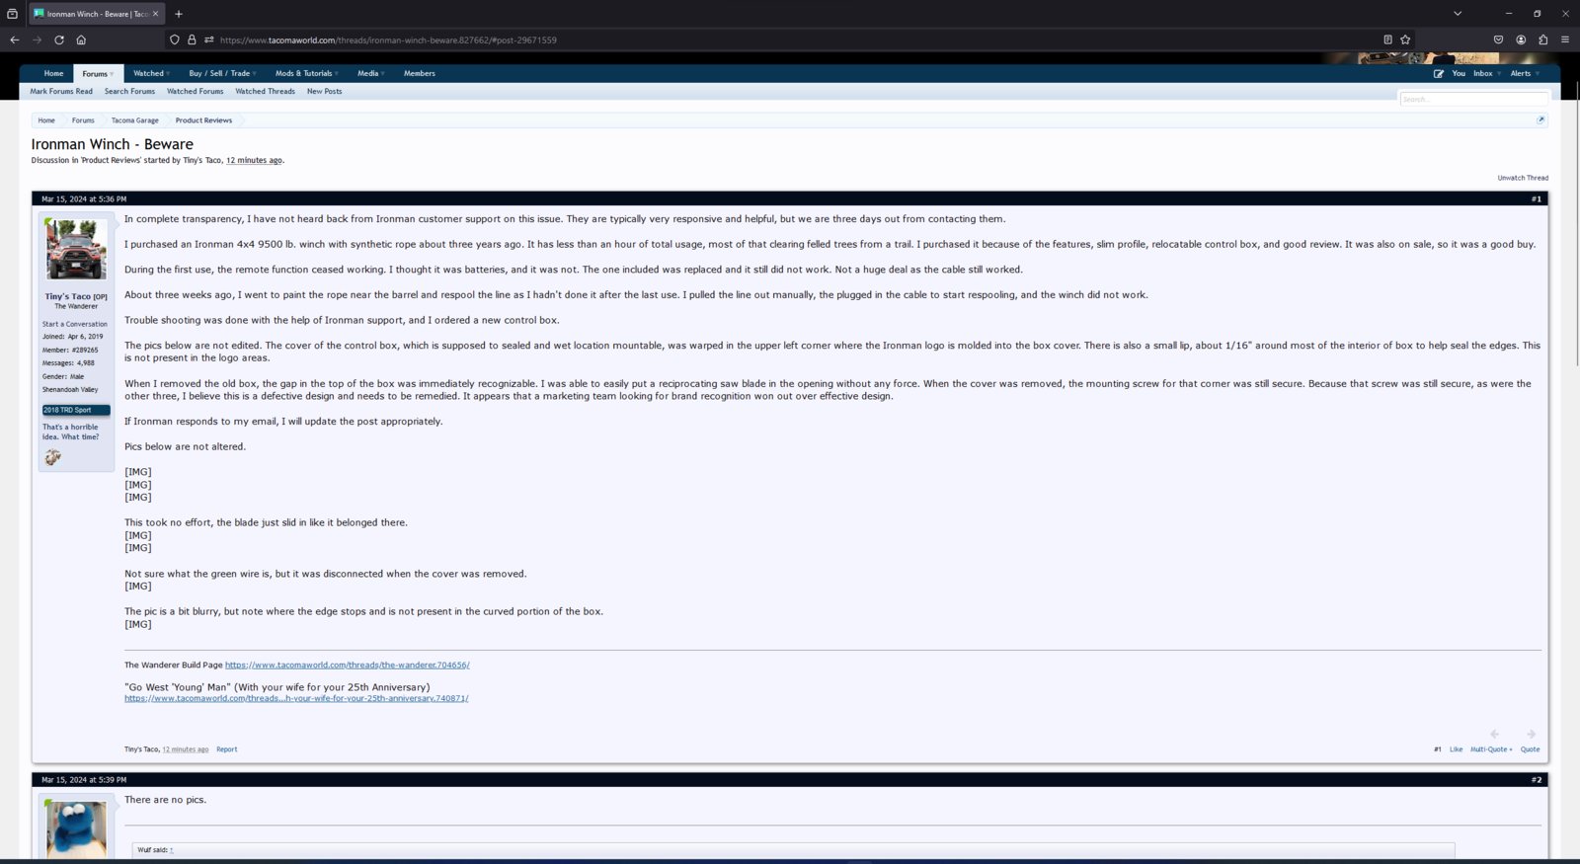Screen dimensions: 1580x864
Task: Click the Wulf said quote expand arrow
Action: coord(171,849)
